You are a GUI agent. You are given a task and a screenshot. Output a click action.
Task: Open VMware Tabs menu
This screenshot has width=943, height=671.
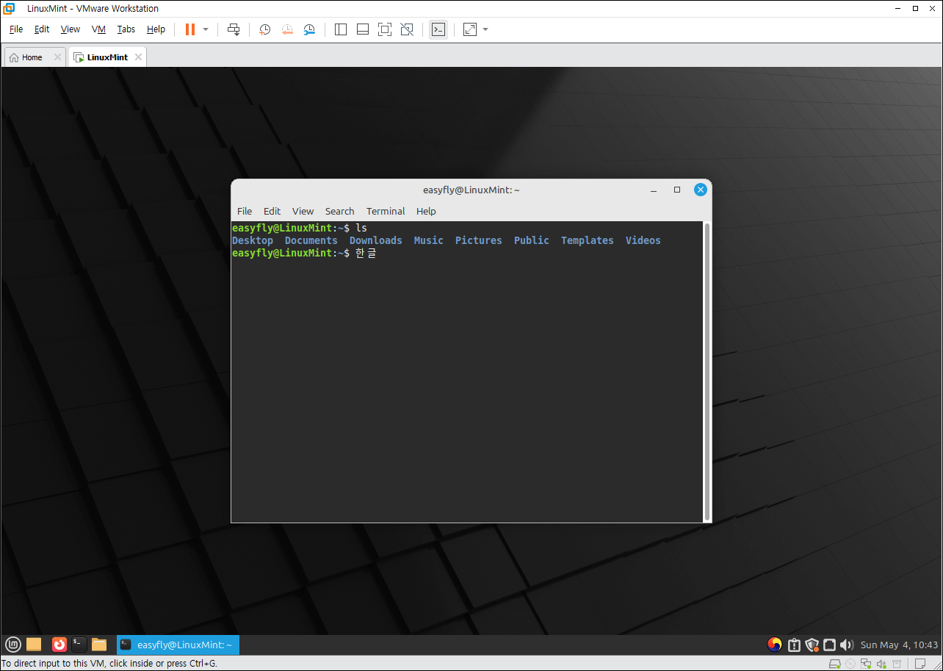point(126,29)
